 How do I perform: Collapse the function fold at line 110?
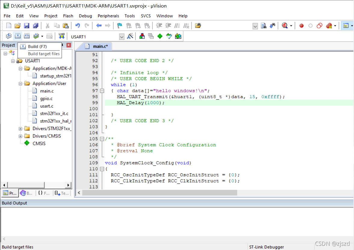(x=102, y=169)
